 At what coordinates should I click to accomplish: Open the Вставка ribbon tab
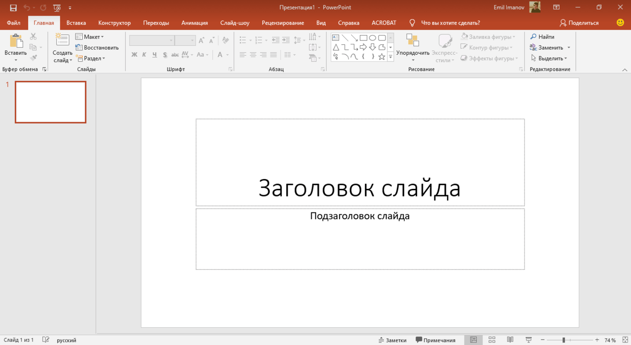click(x=76, y=23)
